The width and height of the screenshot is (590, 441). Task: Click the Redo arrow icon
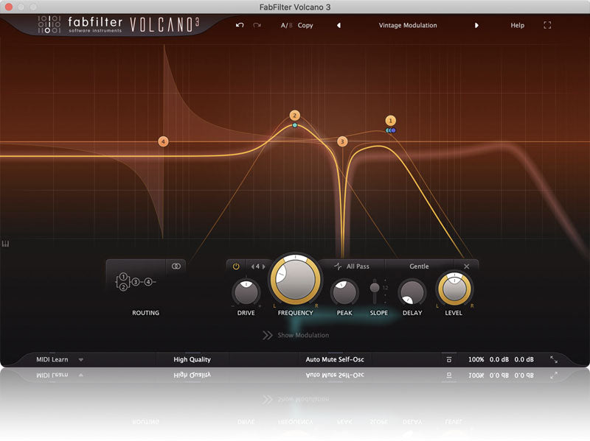(x=257, y=25)
